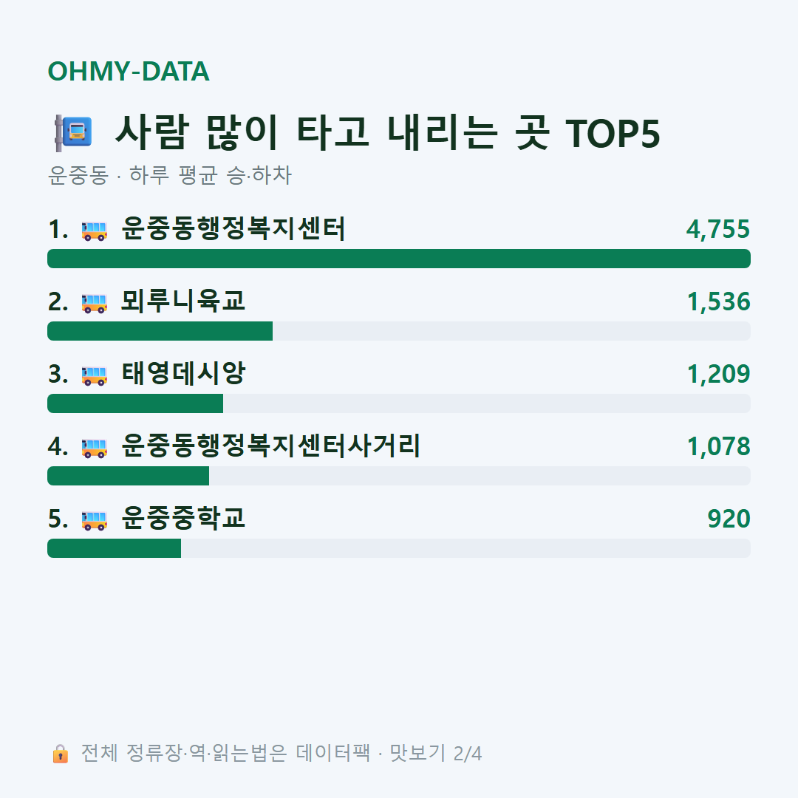Select the 운중동행정복지센터 stop name
798x798 pixels.
point(233,228)
